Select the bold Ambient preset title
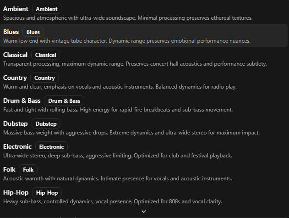 (16, 9)
